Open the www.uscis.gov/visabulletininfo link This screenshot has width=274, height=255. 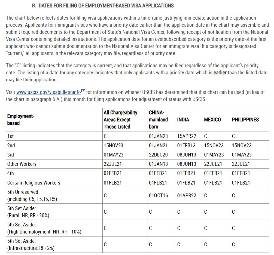48,92
